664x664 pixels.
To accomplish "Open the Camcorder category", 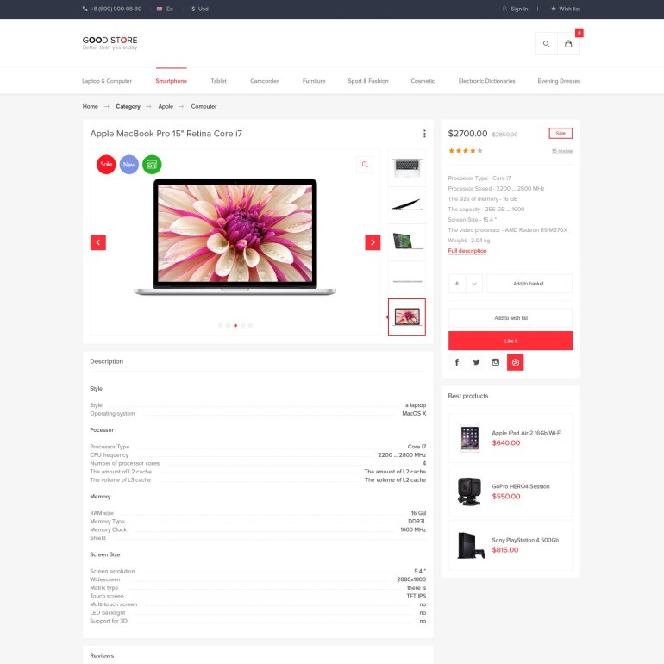I will 264,81.
